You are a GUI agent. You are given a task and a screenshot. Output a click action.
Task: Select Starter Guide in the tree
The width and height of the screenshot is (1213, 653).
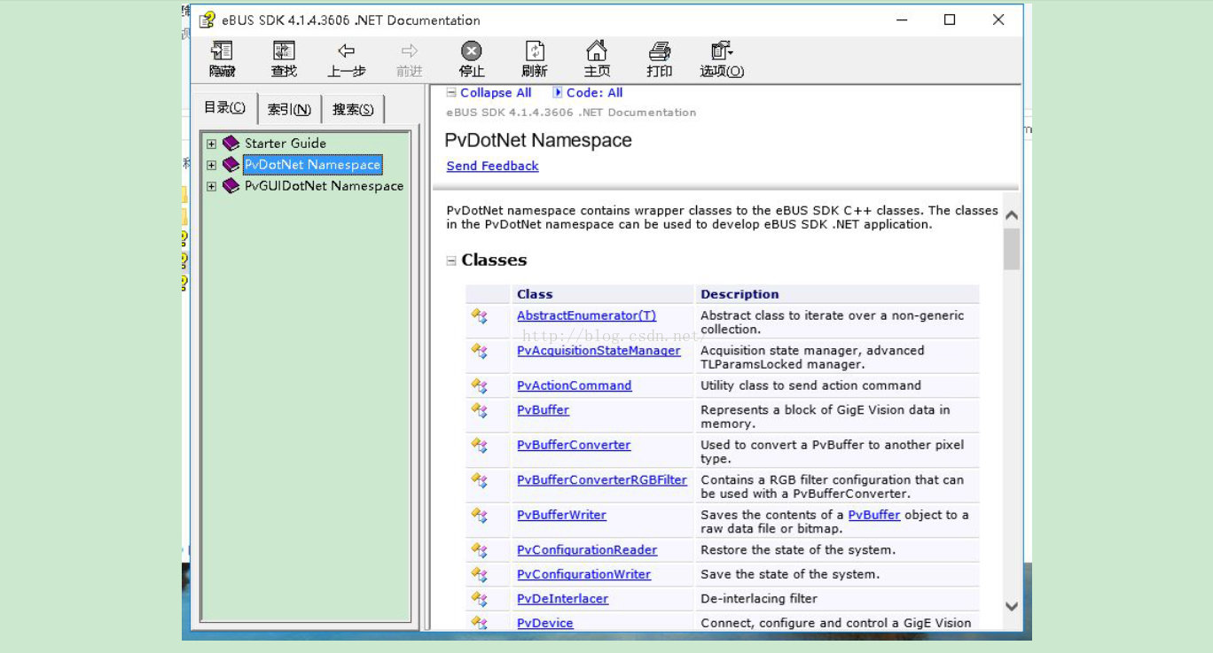286,143
